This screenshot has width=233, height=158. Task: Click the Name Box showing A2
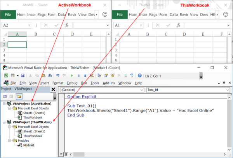[17, 25]
